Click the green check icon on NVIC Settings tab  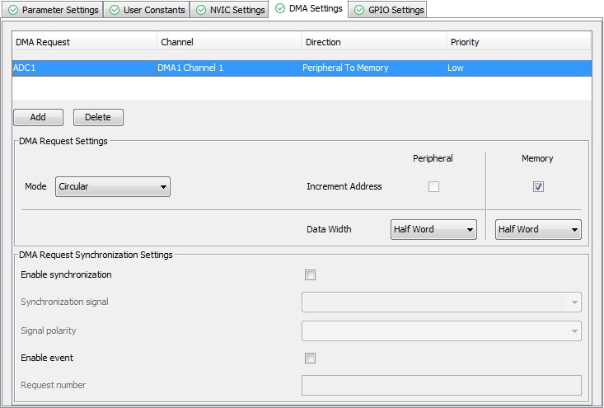point(201,10)
